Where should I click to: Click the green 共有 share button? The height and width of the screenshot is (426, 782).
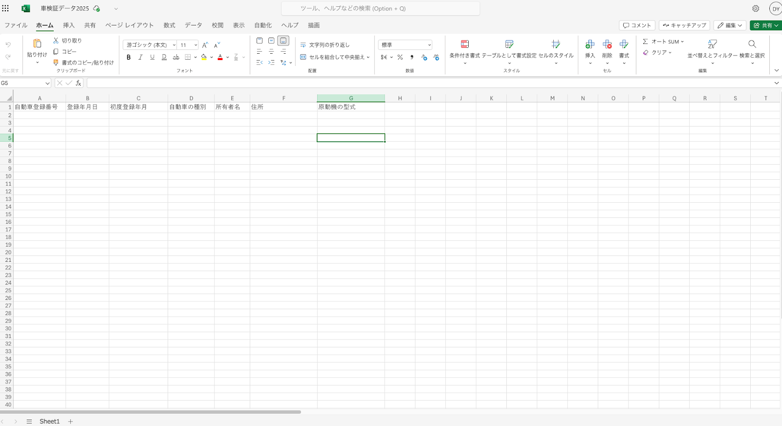tap(765, 25)
